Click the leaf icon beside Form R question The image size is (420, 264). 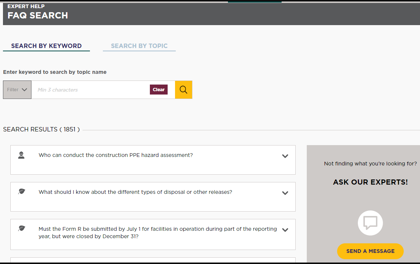22,228
